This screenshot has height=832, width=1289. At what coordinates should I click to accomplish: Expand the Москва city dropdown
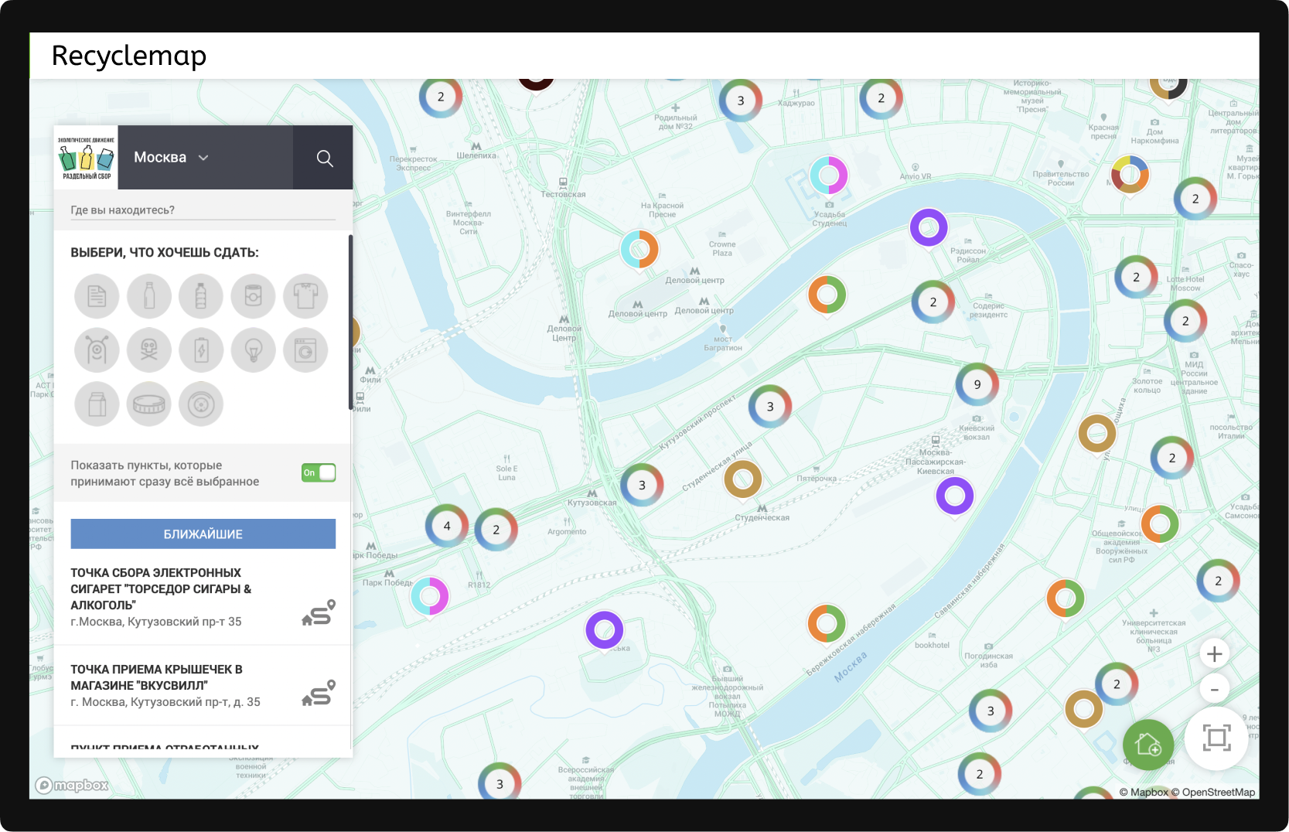[x=172, y=158]
